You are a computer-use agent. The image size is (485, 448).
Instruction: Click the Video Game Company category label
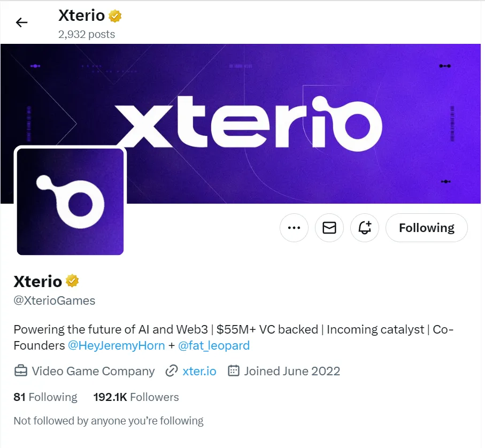[x=93, y=371]
